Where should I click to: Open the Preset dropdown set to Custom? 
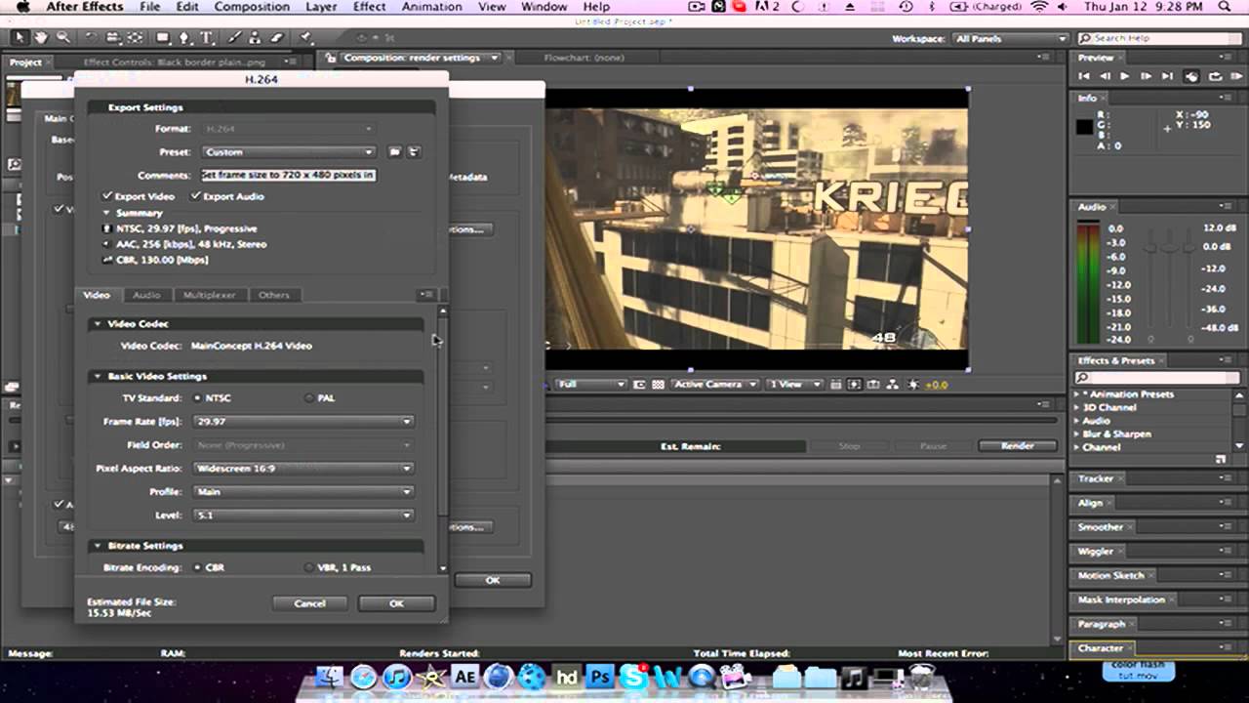click(x=289, y=152)
